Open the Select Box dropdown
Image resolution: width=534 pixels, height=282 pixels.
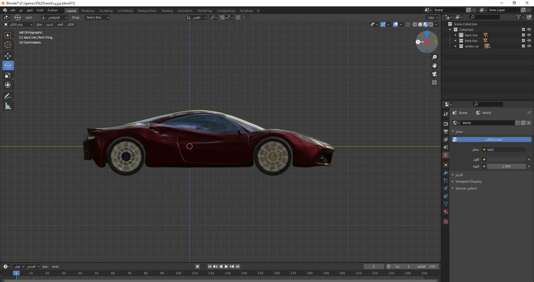click(x=97, y=17)
